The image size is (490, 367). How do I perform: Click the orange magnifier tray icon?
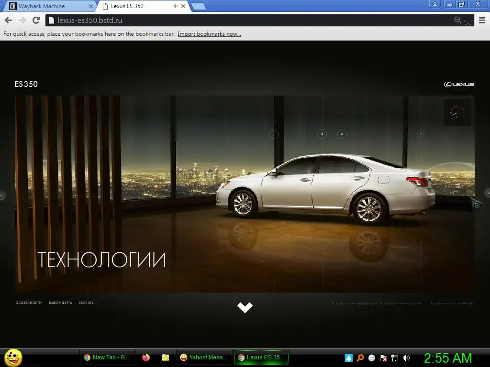coord(360,358)
